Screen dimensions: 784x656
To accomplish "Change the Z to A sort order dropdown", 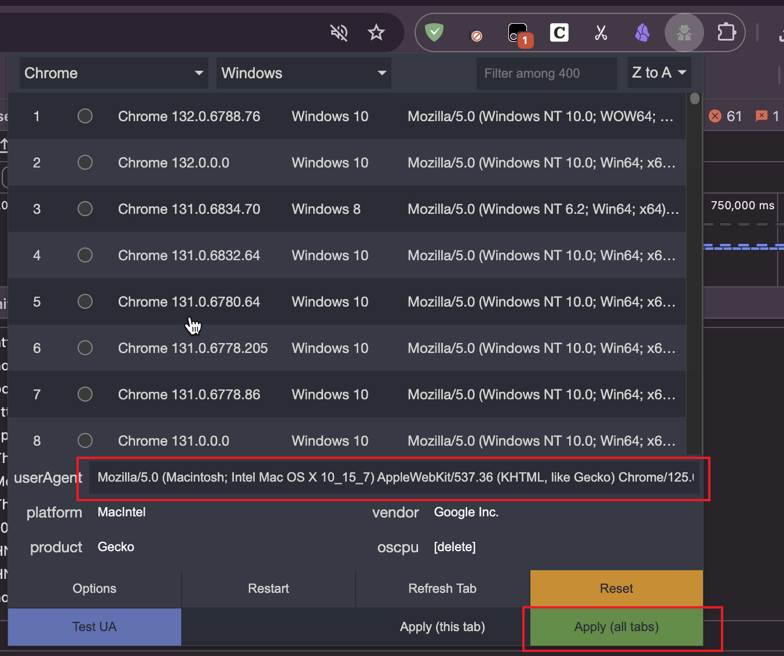I will (659, 73).
